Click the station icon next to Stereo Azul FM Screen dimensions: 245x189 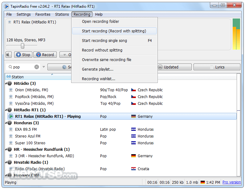[11, 136]
